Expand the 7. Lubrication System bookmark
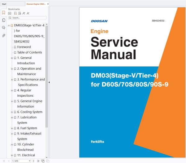Viewport: 186px width, 163px height. pyautogui.click(x=12, y=117)
